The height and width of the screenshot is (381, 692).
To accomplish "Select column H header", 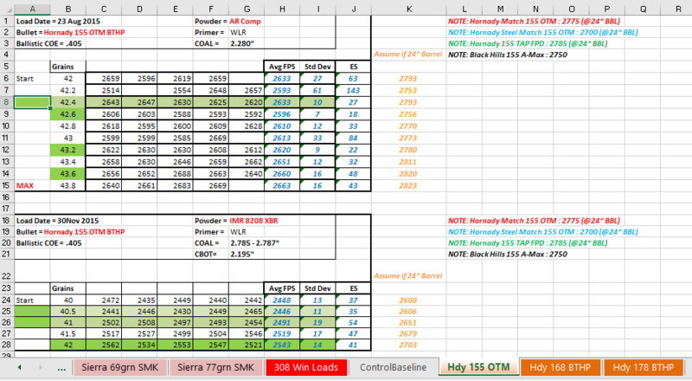I will [282, 10].
